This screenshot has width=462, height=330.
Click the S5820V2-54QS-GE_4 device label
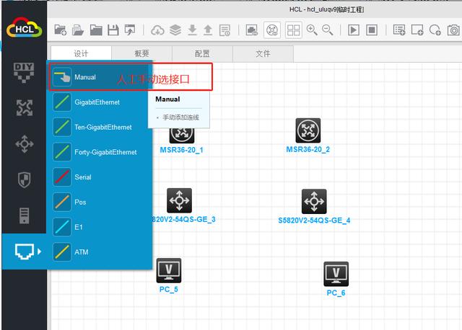tap(314, 220)
